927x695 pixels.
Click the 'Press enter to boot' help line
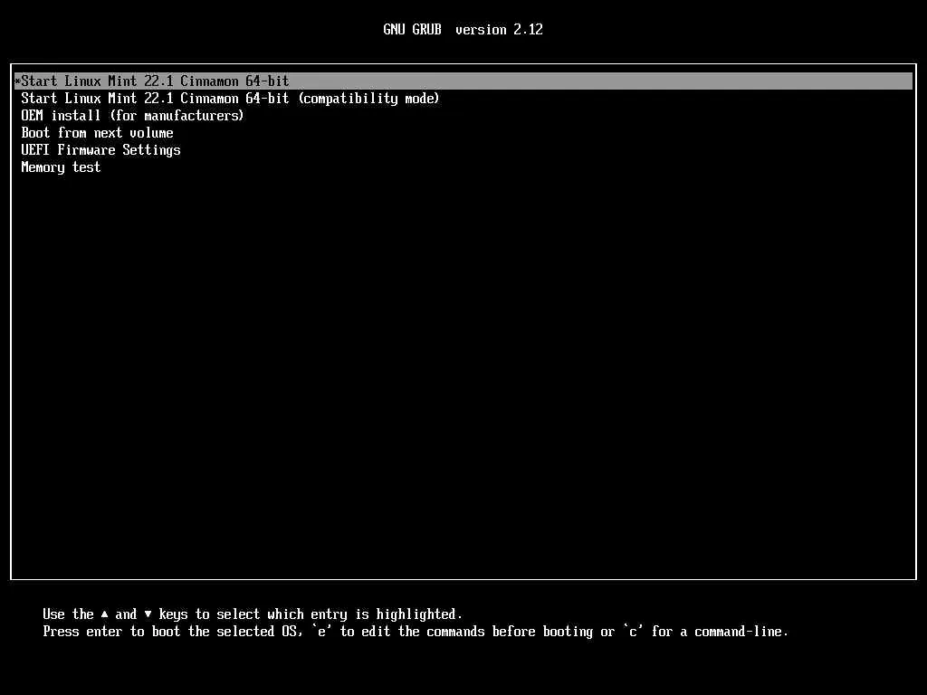click(x=415, y=632)
